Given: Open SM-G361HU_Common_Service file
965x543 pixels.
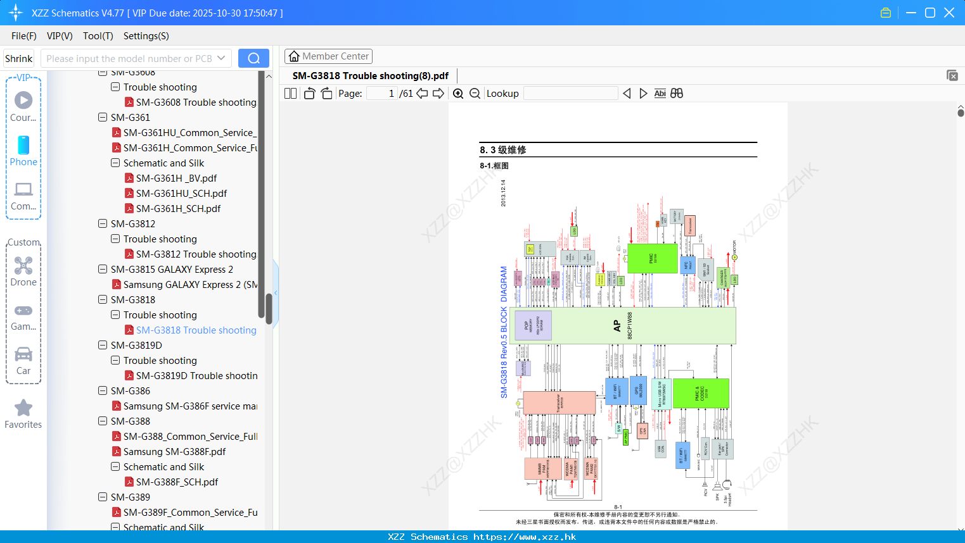Looking at the screenshot, I should pyautogui.click(x=184, y=132).
